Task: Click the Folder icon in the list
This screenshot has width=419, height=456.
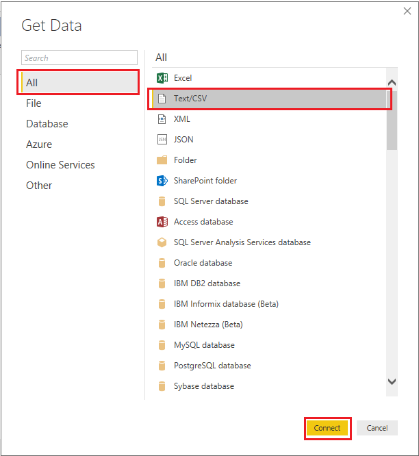Action: 162,160
